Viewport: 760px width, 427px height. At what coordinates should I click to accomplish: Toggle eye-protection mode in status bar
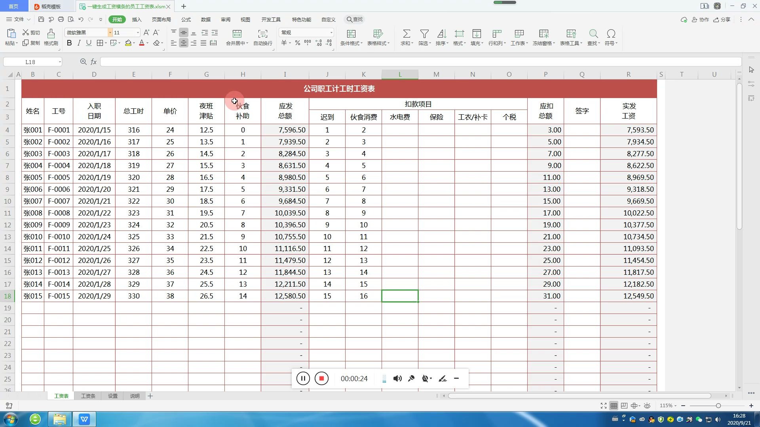tap(647, 406)
